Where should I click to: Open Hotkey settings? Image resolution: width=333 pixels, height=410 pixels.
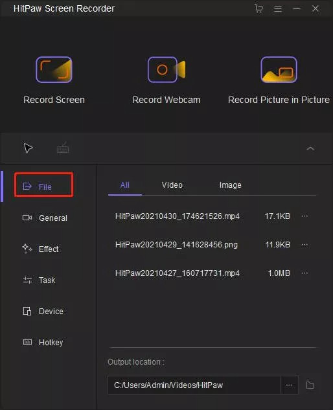[x=43, y=342]
